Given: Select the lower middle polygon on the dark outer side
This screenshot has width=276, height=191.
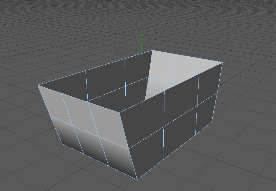Looking at the screenshot, I should [x=180, y=132].
